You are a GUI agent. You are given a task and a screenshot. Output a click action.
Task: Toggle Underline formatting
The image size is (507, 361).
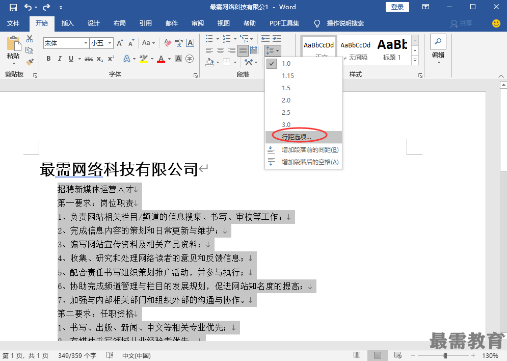pos(71,59)
